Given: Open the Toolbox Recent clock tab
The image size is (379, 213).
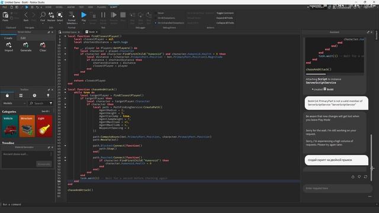Looking at the screenshot, I should tap(34, 96).
